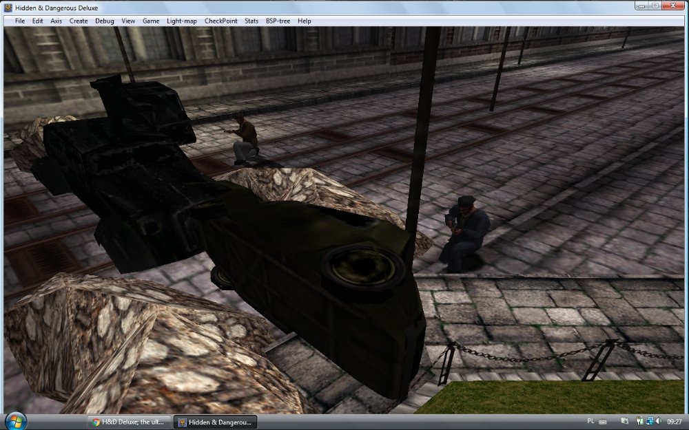Click the camera icon in the system tray

point(624,422)
